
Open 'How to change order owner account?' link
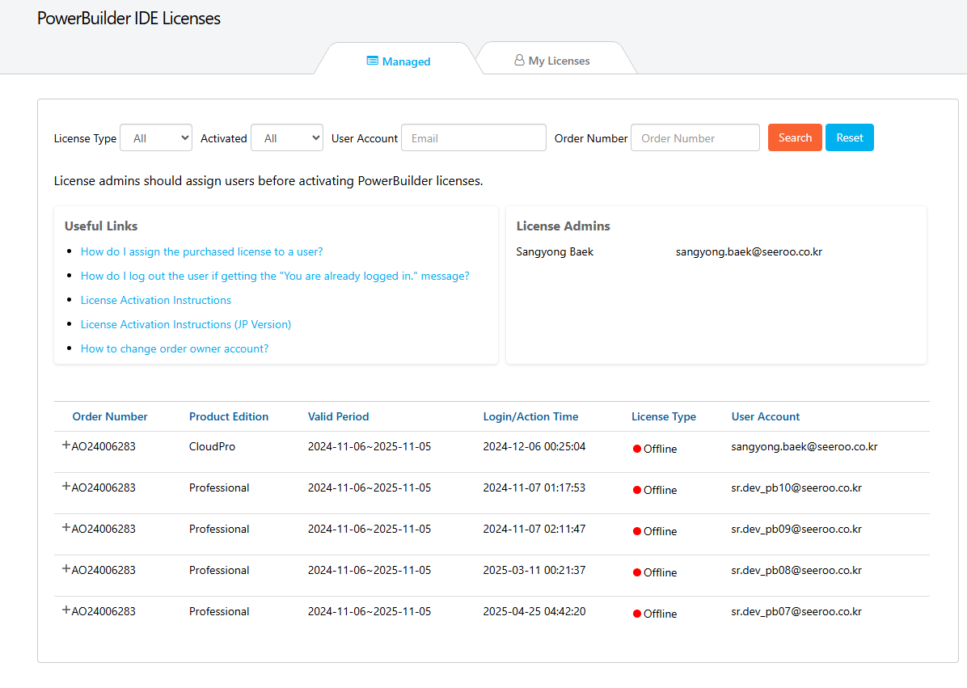click(174, 348)
